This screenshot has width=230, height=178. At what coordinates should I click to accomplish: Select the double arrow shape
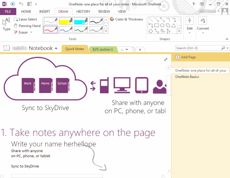click(x=162, y=20)
